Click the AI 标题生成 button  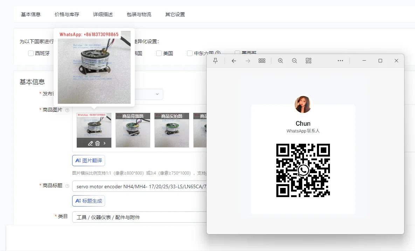click(89, 201)
